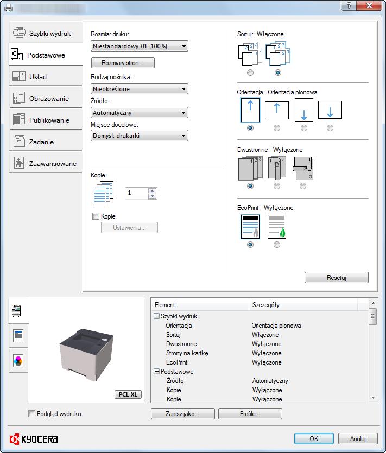Open the Szybki wydruk tab
The width and height of the screenshot is (386, 453).
(x=46, y=33)
